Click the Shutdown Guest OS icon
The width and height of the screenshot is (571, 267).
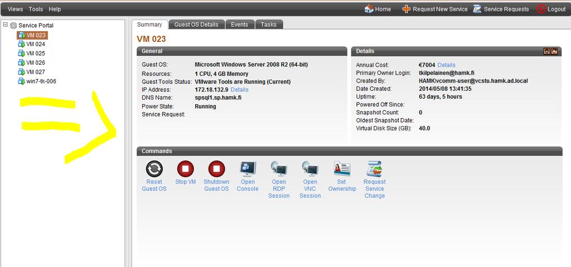(216, 169)
